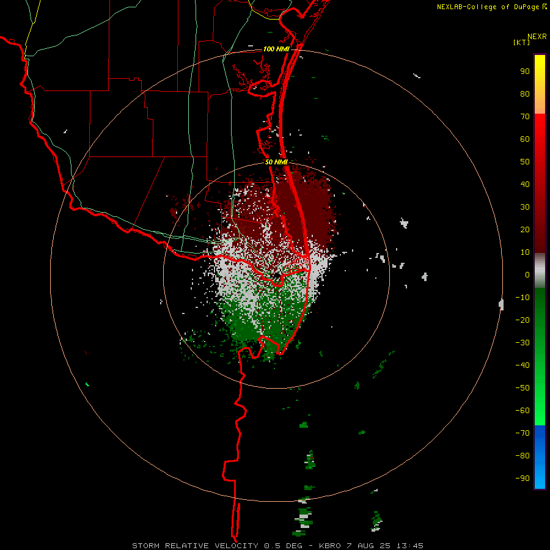The image size is (550, 550).
Task: Select the 40 value on velocity scale
Action: click(525, 184)
